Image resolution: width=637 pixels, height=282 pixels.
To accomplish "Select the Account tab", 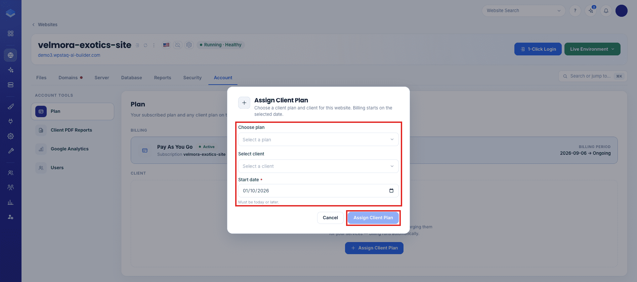I will [223, 78].
